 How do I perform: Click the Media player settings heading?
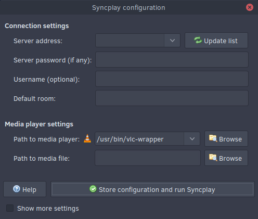39,124
